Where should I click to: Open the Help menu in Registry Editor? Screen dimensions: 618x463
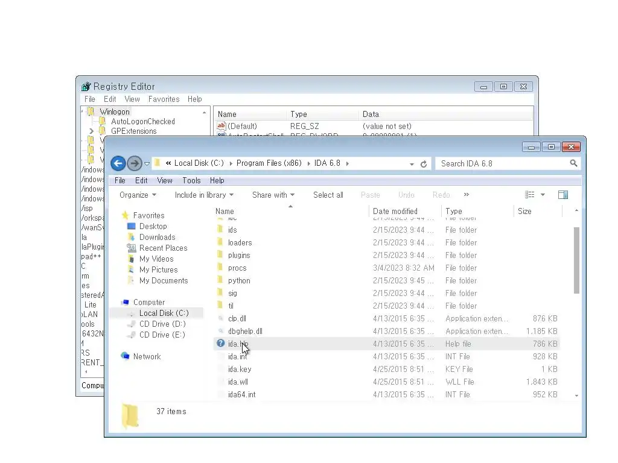194,99
